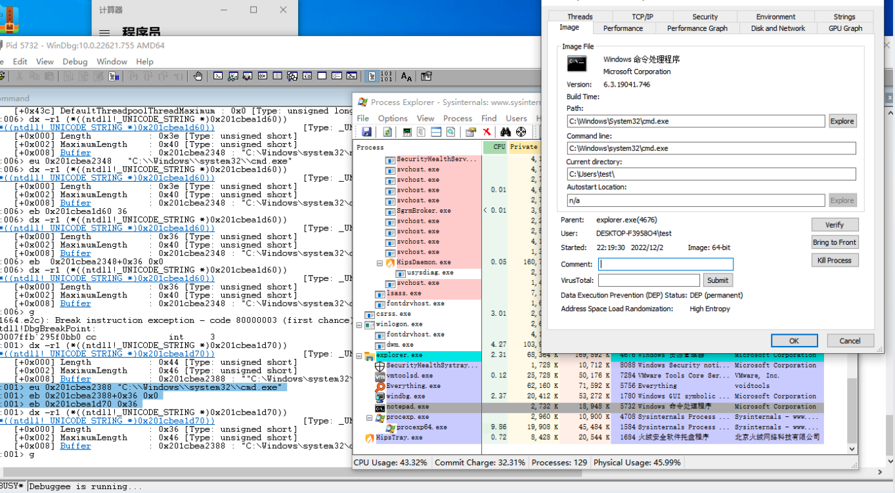
Task: Click the Stop Debugging icon in WinDbg toolbar
Action: click(97, 76)
